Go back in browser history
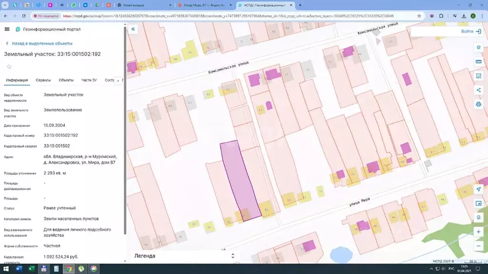Viewport: 488px width, 274px height. (6, 16)
